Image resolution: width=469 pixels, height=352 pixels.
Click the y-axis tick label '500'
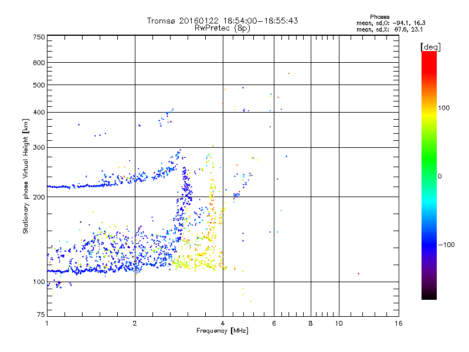39,85
